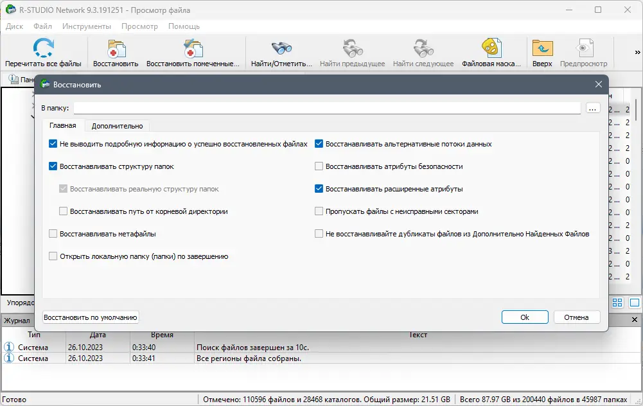Open the Инструменты menu
The width and height of the screenshot is (643, 406).
(87, 26)
